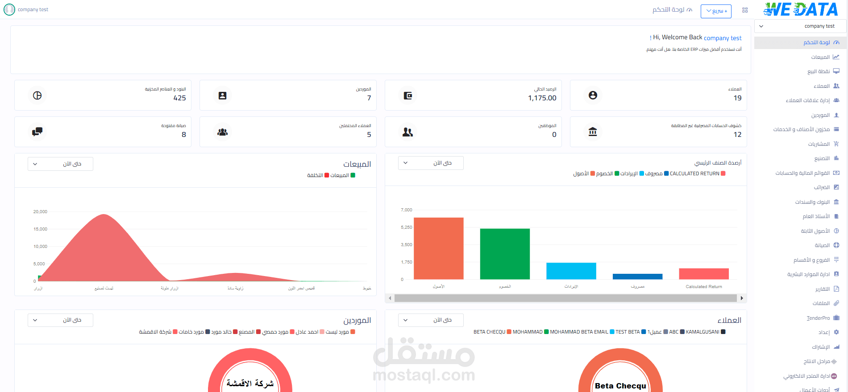Image resolution: width=848 pixels, height=392 pixels.
Task: Open حتى الآن dropdown in العملاء panel
Action: point(431,320)
